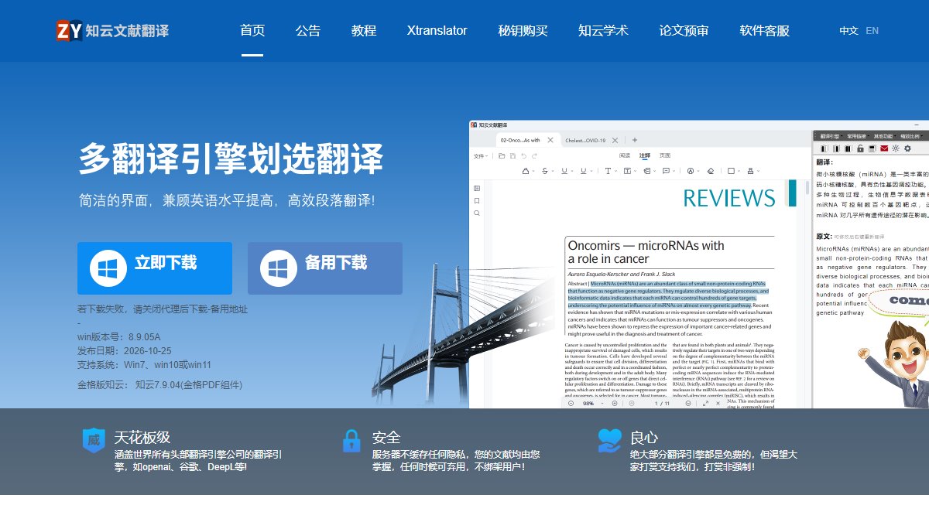Click zoom out minus beside 98%

pos(571,403)
